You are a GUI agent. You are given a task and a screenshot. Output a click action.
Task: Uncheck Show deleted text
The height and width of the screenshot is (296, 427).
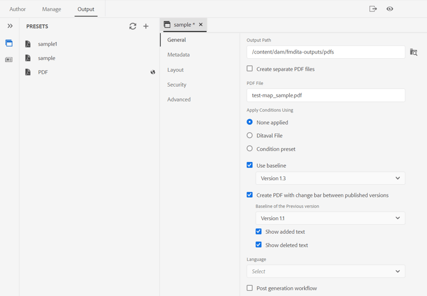pyautogui.click(x=258, y=245)
